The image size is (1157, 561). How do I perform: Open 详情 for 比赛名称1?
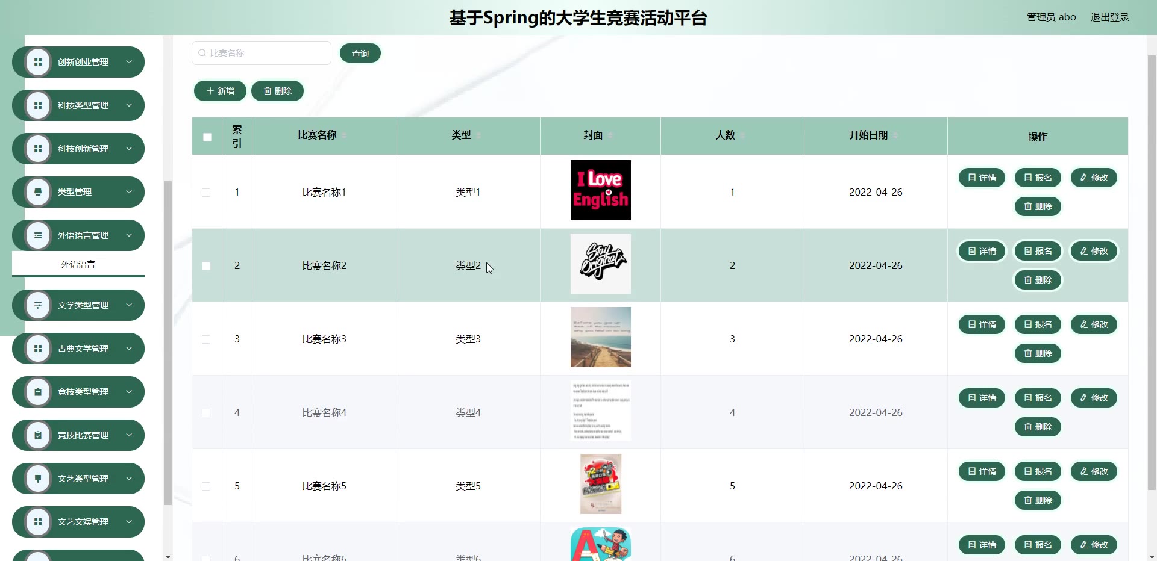point(982,178)
